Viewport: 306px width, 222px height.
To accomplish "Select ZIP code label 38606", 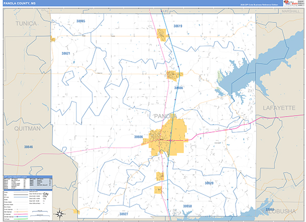I will (x=138, y=137).
